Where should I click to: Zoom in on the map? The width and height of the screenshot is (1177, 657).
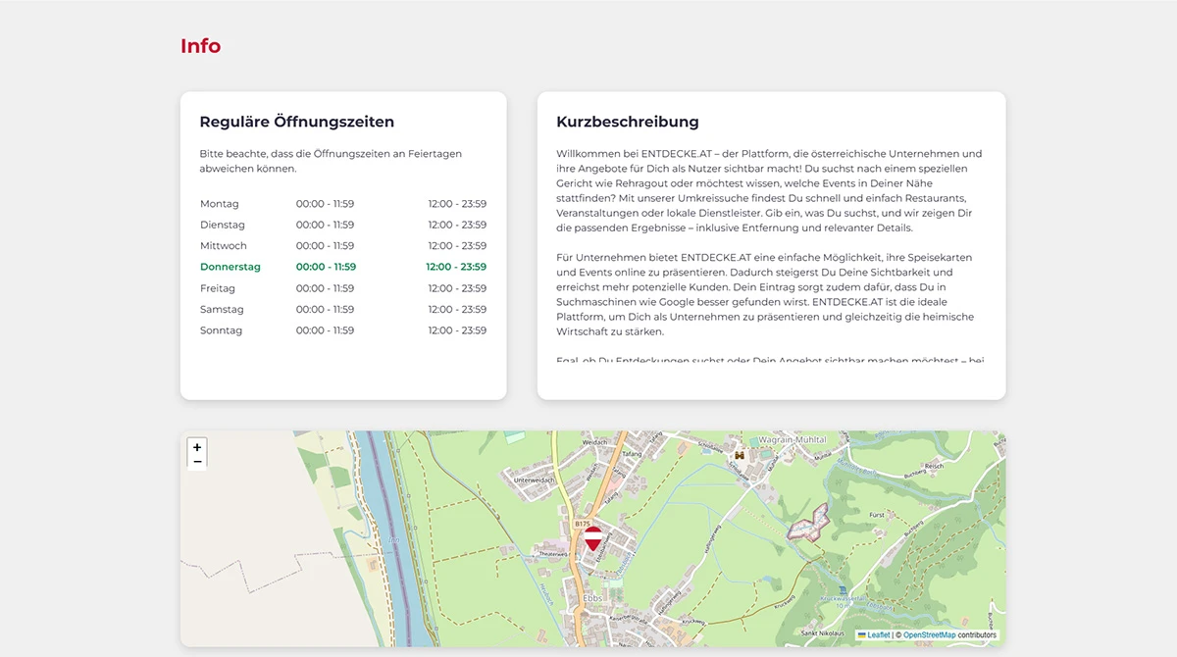tap(197, 447)
